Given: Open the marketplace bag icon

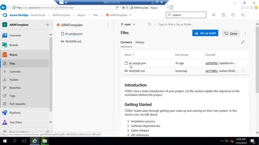Looking at the screenshot, I should 223,15.
